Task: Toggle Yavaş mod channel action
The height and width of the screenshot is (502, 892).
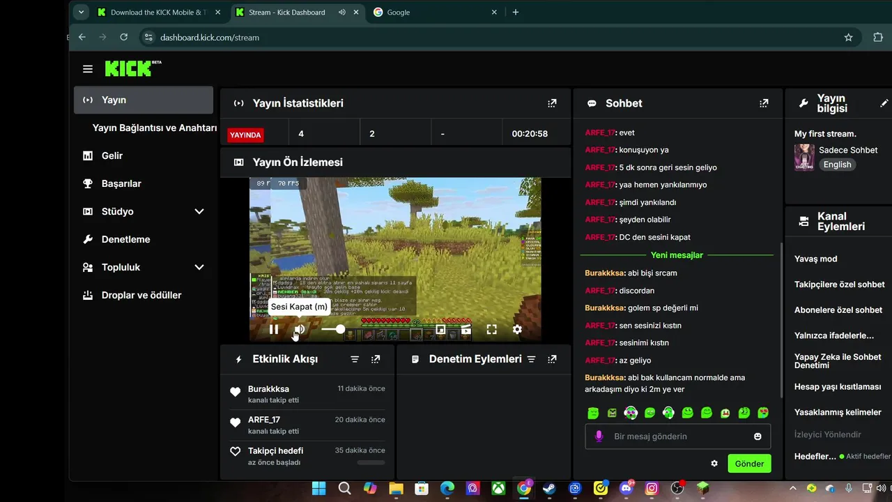Action: point(816,259)
